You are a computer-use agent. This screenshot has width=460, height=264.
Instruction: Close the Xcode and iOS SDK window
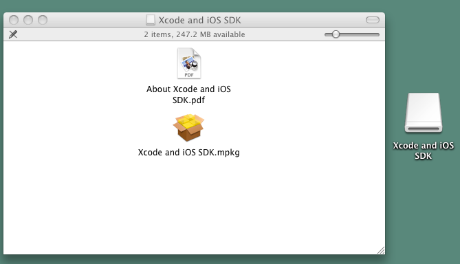14,20
